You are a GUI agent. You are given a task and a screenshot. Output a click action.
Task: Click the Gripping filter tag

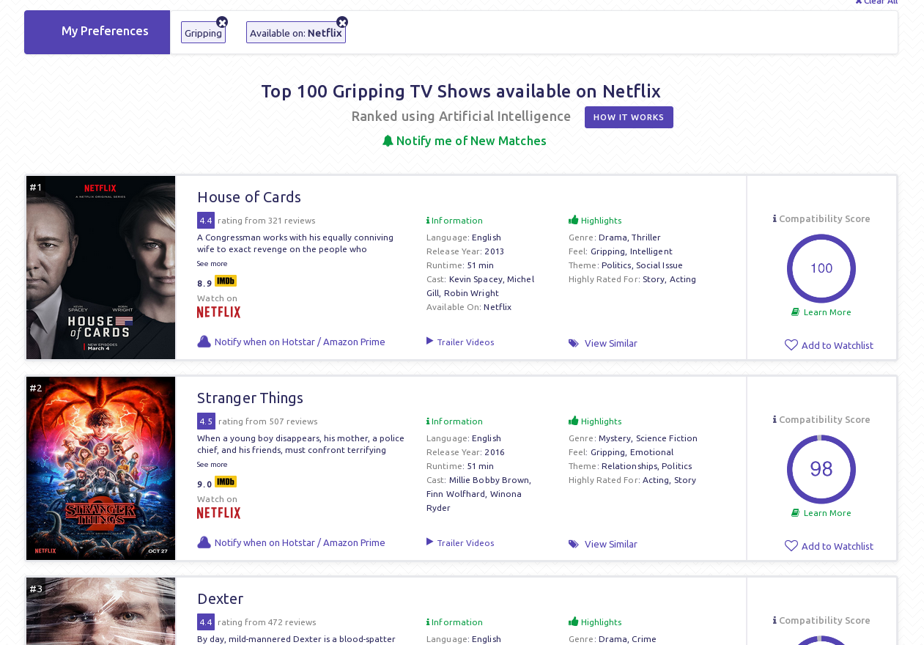click(x=203, y=33)
